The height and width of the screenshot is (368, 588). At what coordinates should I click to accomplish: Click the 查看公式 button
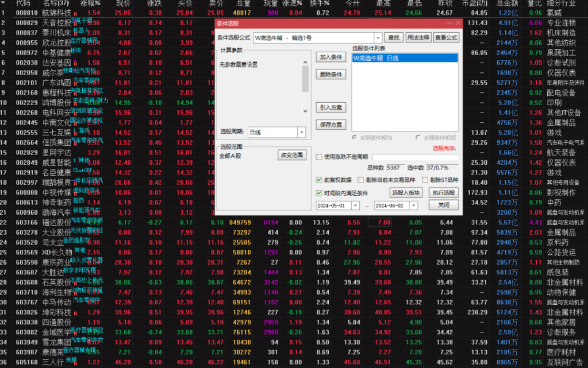pyautogui.click(x=446, y=37)
